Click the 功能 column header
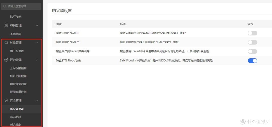 tap(59, 24)
